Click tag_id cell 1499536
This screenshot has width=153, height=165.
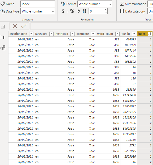[x=129, y=56]
